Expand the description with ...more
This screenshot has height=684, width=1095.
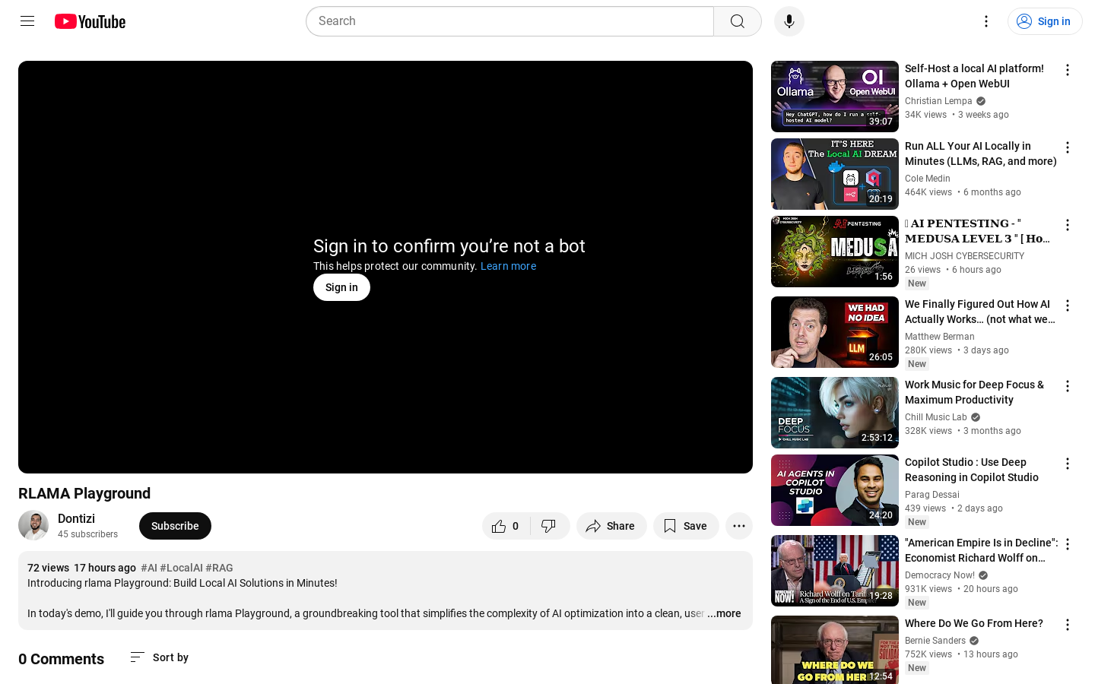(724, 613)
